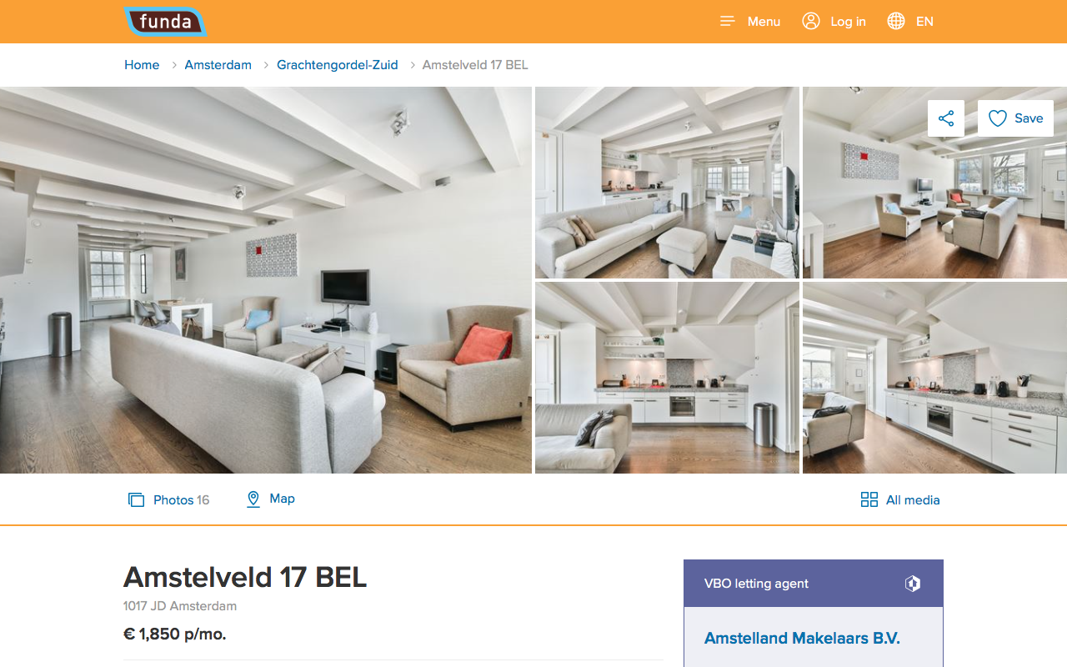
Task: Click the VBO letting agent badge icon
Action: coord(913,584)
